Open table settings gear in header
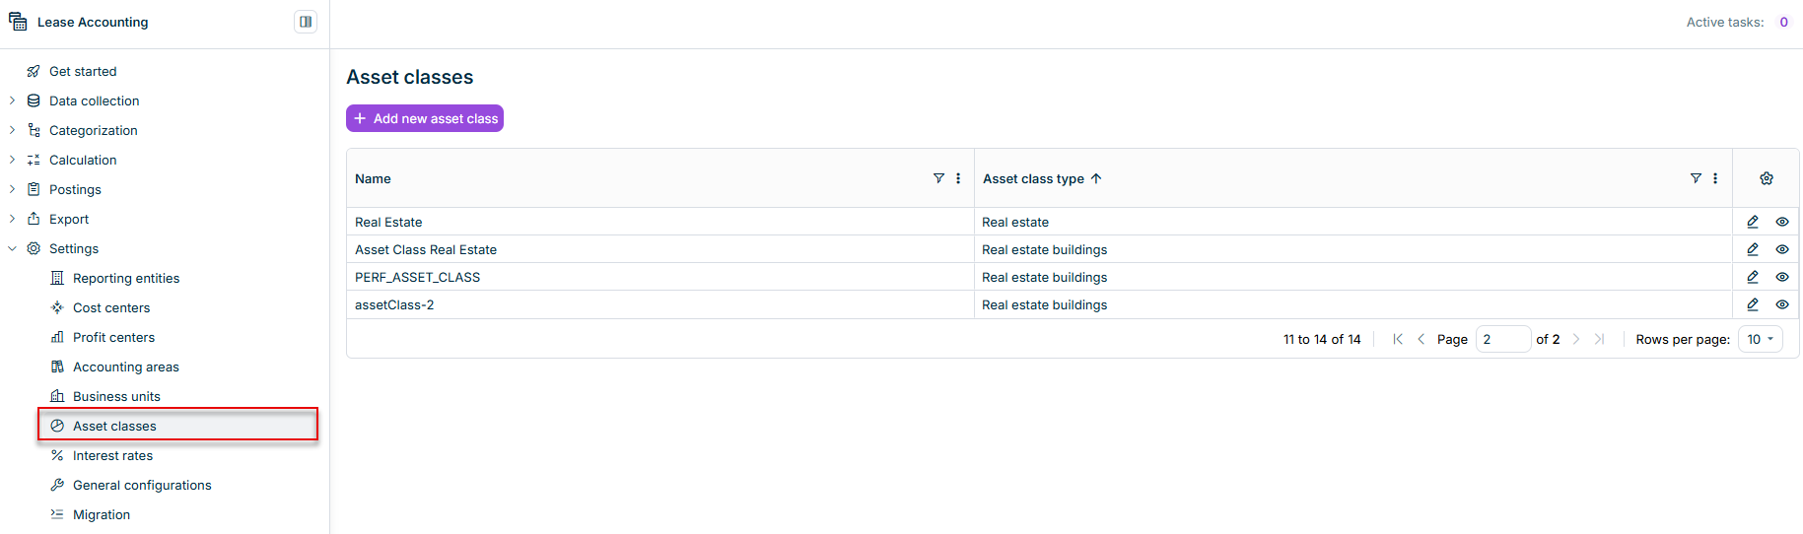The width and height of the screenshot is (1803, 534). (x=1767, y=178)
